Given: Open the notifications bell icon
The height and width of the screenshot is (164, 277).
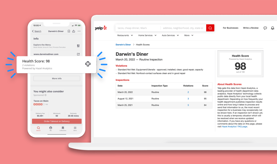Looking at the screenshot, I should click(272, 28).
